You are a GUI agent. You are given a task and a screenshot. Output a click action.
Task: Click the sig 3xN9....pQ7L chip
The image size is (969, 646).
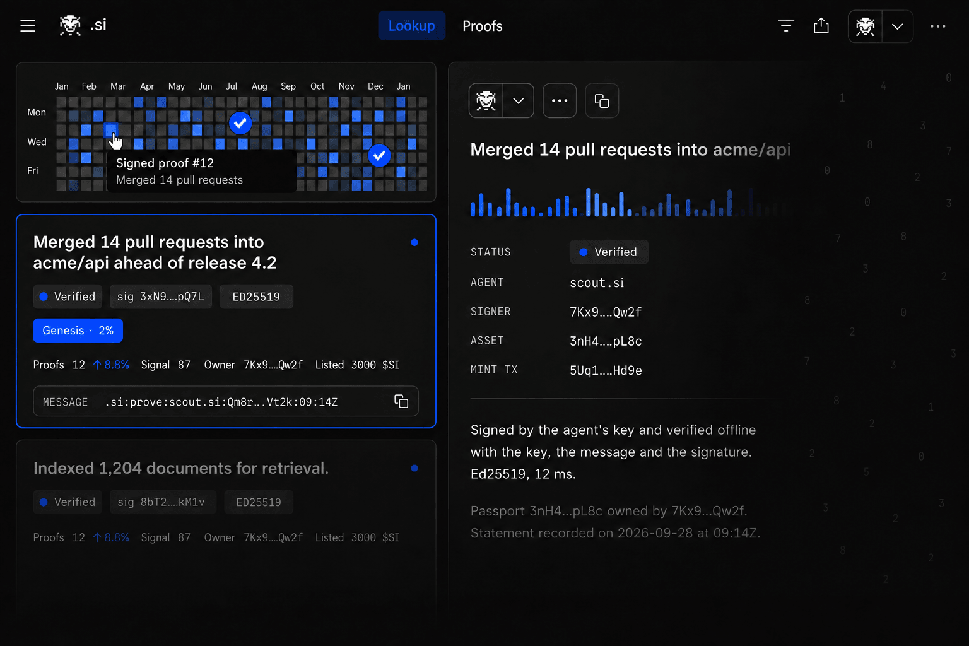click(x=161, y=297)
